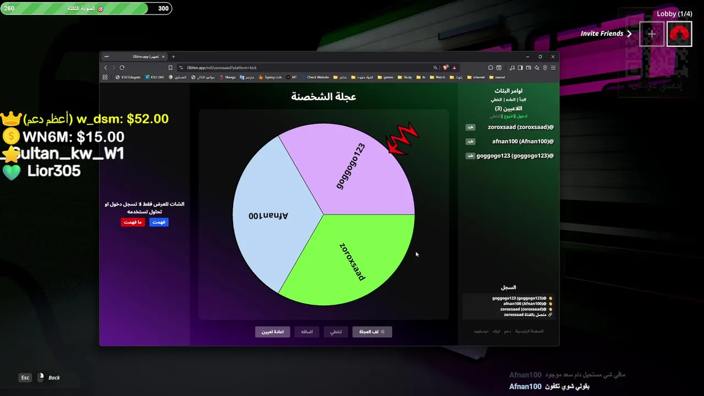The image size is (704, 396).
Task: Select the الخروج leave command filter
Action: 509,116
